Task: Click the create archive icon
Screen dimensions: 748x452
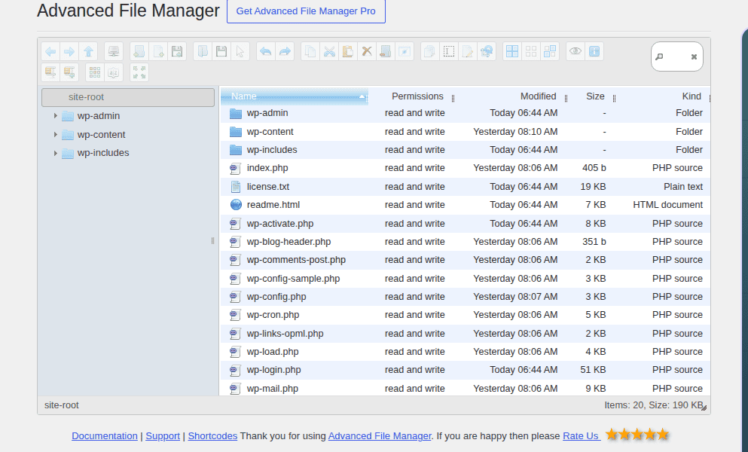Action: [x=69, y=72]
